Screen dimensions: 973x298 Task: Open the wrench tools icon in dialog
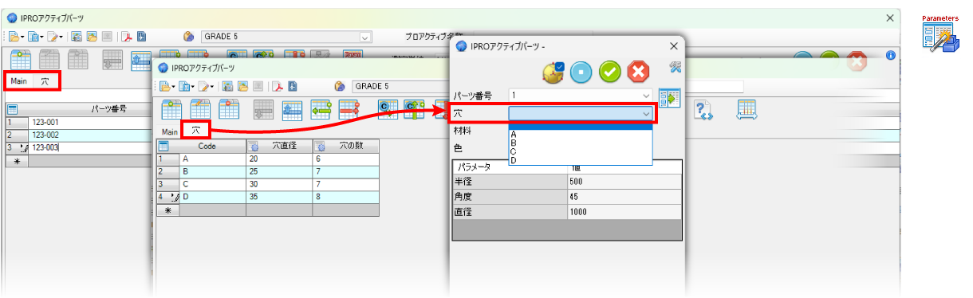(675, 66)
